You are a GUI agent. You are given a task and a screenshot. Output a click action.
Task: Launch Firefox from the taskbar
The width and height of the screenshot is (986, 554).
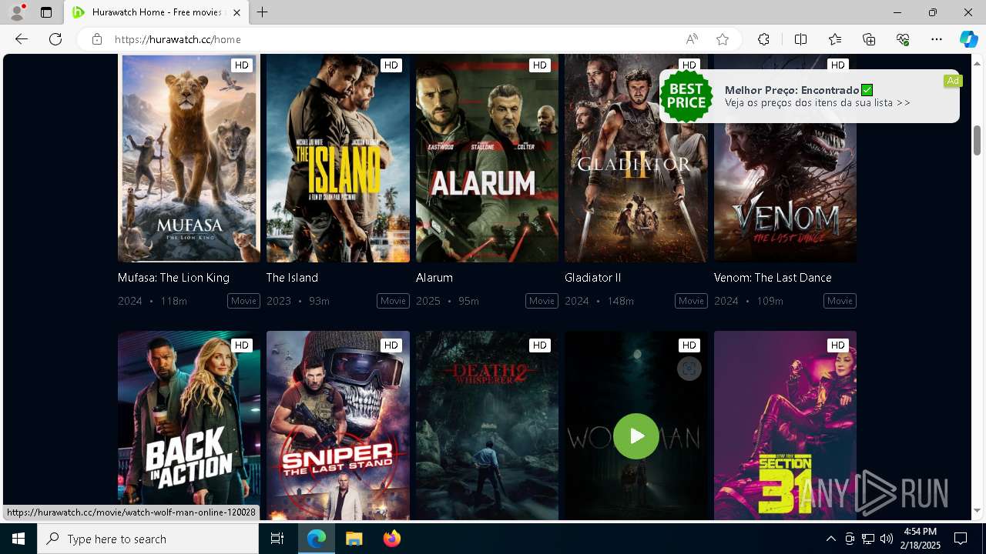(x=391, y=539)
